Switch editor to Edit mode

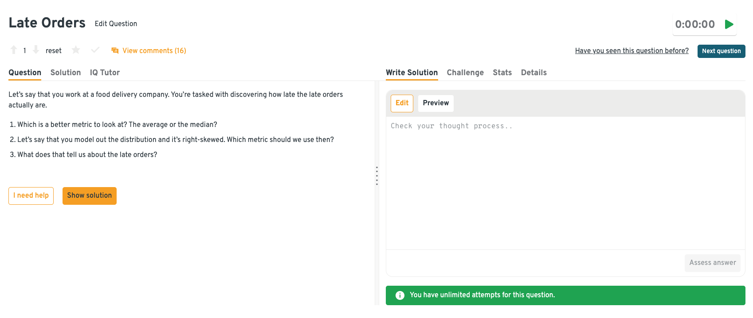coord(402,103)
